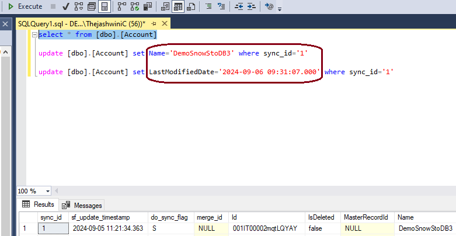Open the 100 % zoom dropdown
Image resolution: width=456 pixels, height=236 pixels.
coord(47,191)
